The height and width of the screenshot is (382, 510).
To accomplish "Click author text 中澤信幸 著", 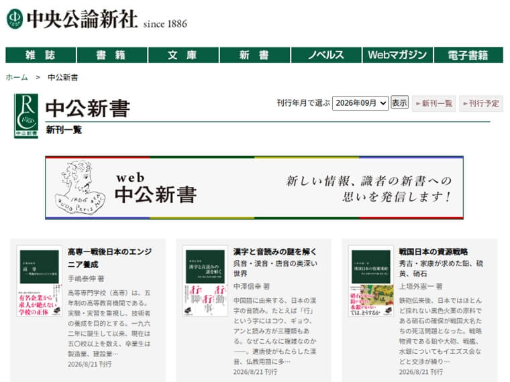I will pos(252,286).
